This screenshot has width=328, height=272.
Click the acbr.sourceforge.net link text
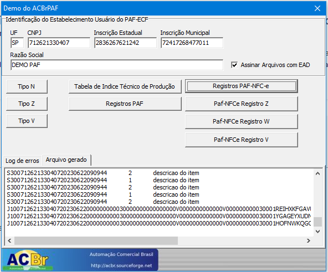(x=121, y=265)
